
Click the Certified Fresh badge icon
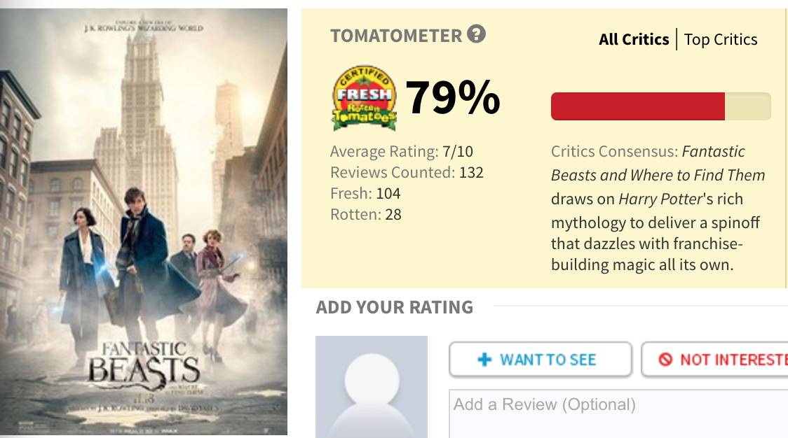point(365,99)
